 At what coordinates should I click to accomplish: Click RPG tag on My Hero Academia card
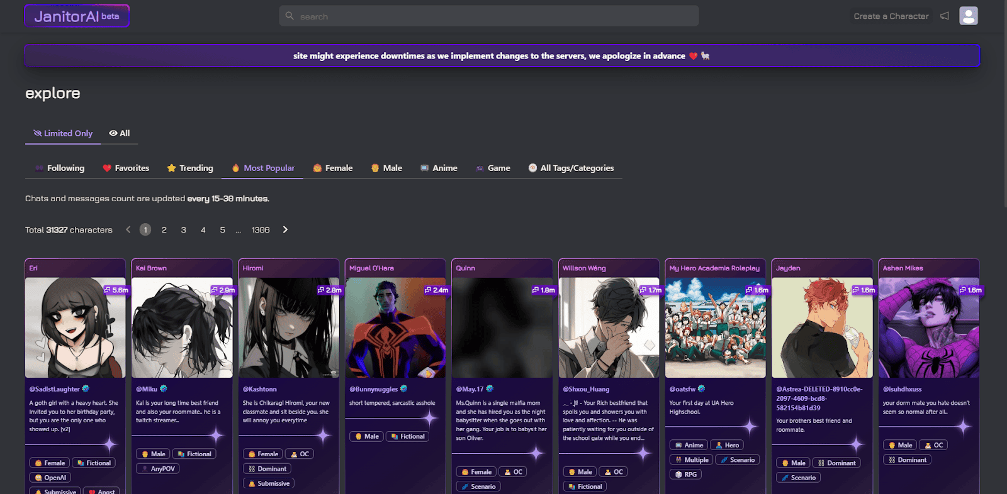click(x=685, y=475)
